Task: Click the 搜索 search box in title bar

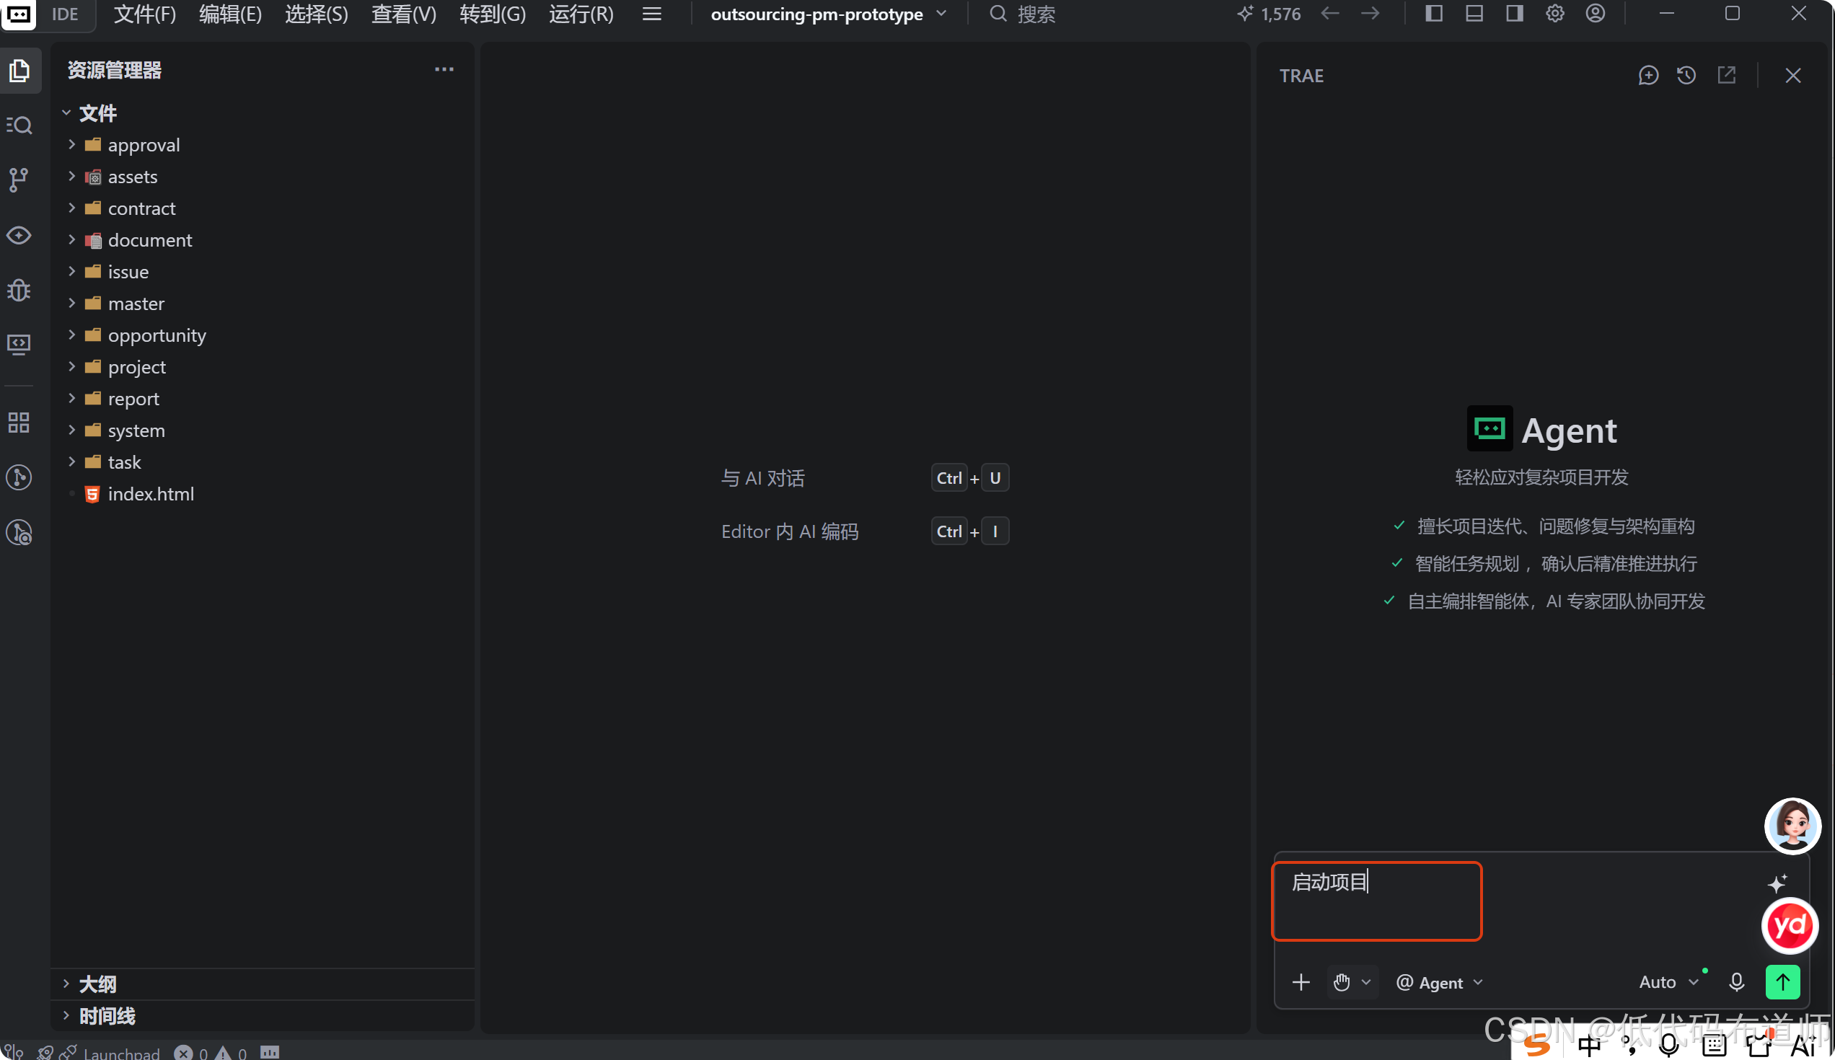Action: [x=1023, y=14]
